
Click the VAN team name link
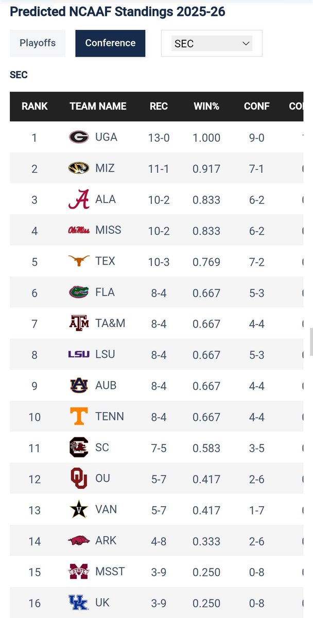[106, 509]
